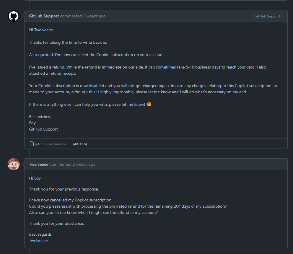This screenshot has height=254, width=293.
Task: Click the line mentioning remaining 204 days
Action: (x=128, y=206)
